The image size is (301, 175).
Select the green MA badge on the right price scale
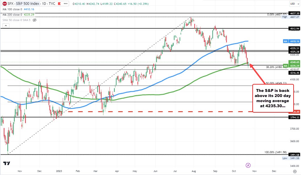(x=285, y=66)
